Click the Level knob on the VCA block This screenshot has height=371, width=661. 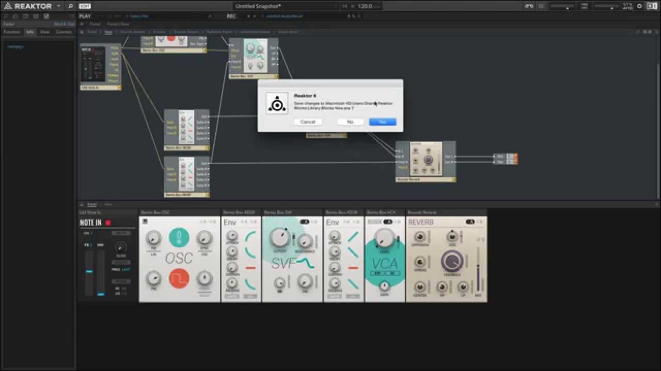pyautogui.click(x=384, y=238)
